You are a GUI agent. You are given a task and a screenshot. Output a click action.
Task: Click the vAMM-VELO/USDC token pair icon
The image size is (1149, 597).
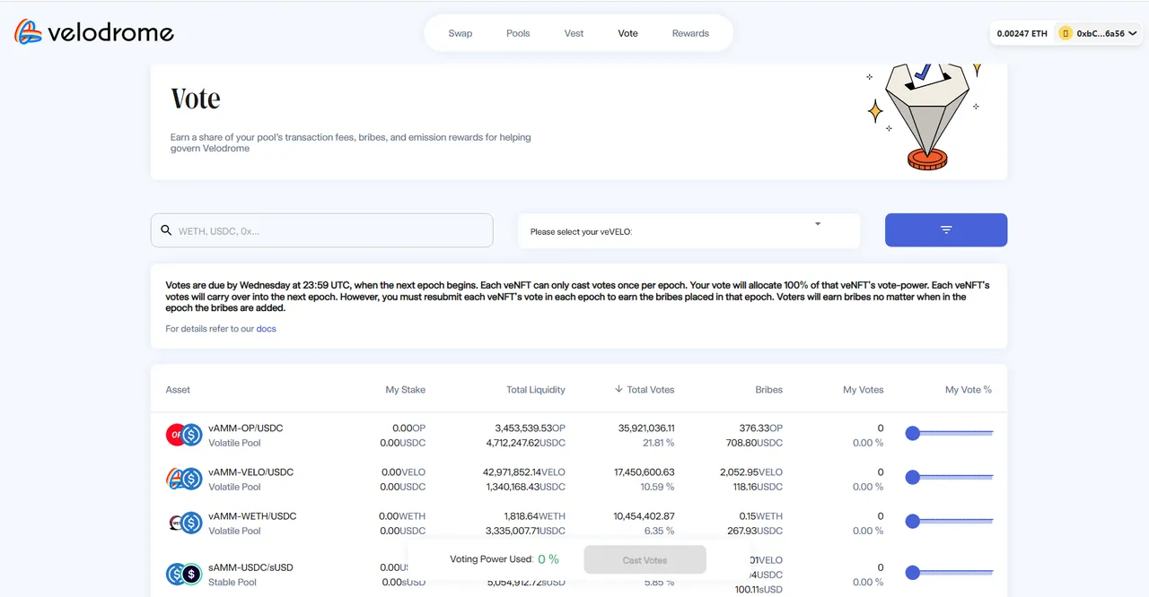pos(184,479)
